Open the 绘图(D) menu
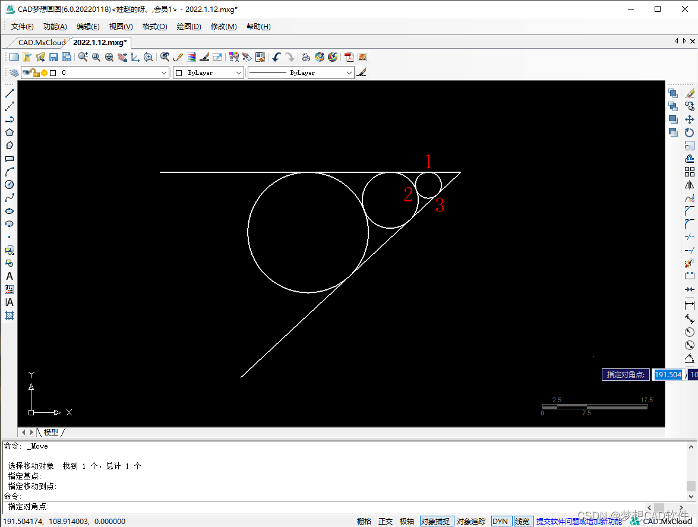This screenshot has height=527, width=698. 189,27
